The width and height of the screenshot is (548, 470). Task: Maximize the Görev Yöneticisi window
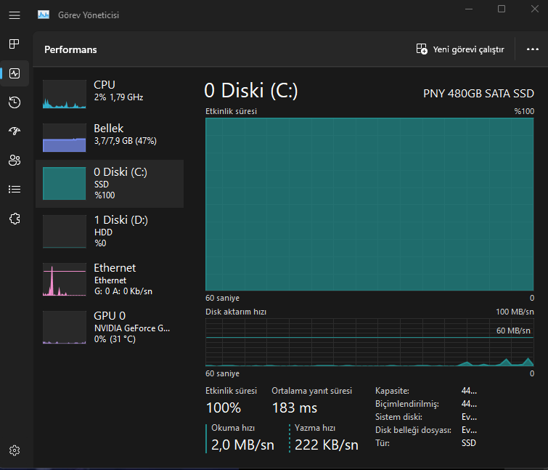pyautogui.click(x=502, y=9)
